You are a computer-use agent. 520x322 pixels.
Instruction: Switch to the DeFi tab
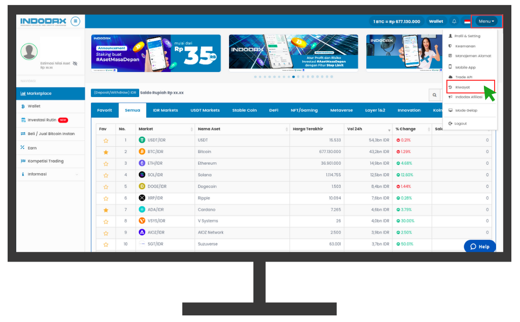click(274, 110)
